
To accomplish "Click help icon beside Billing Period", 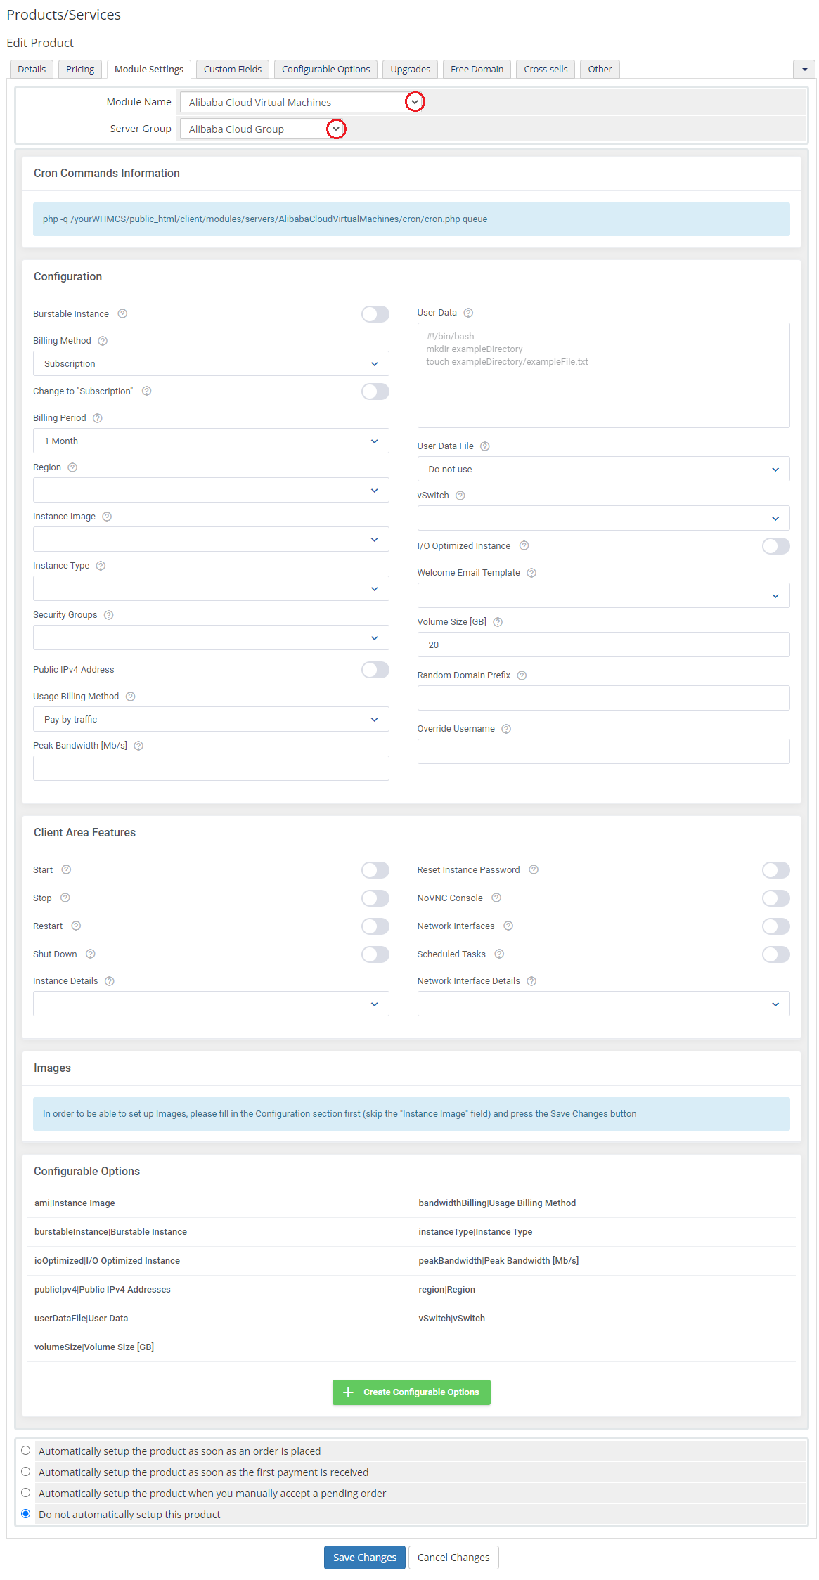I will [98, 418].
